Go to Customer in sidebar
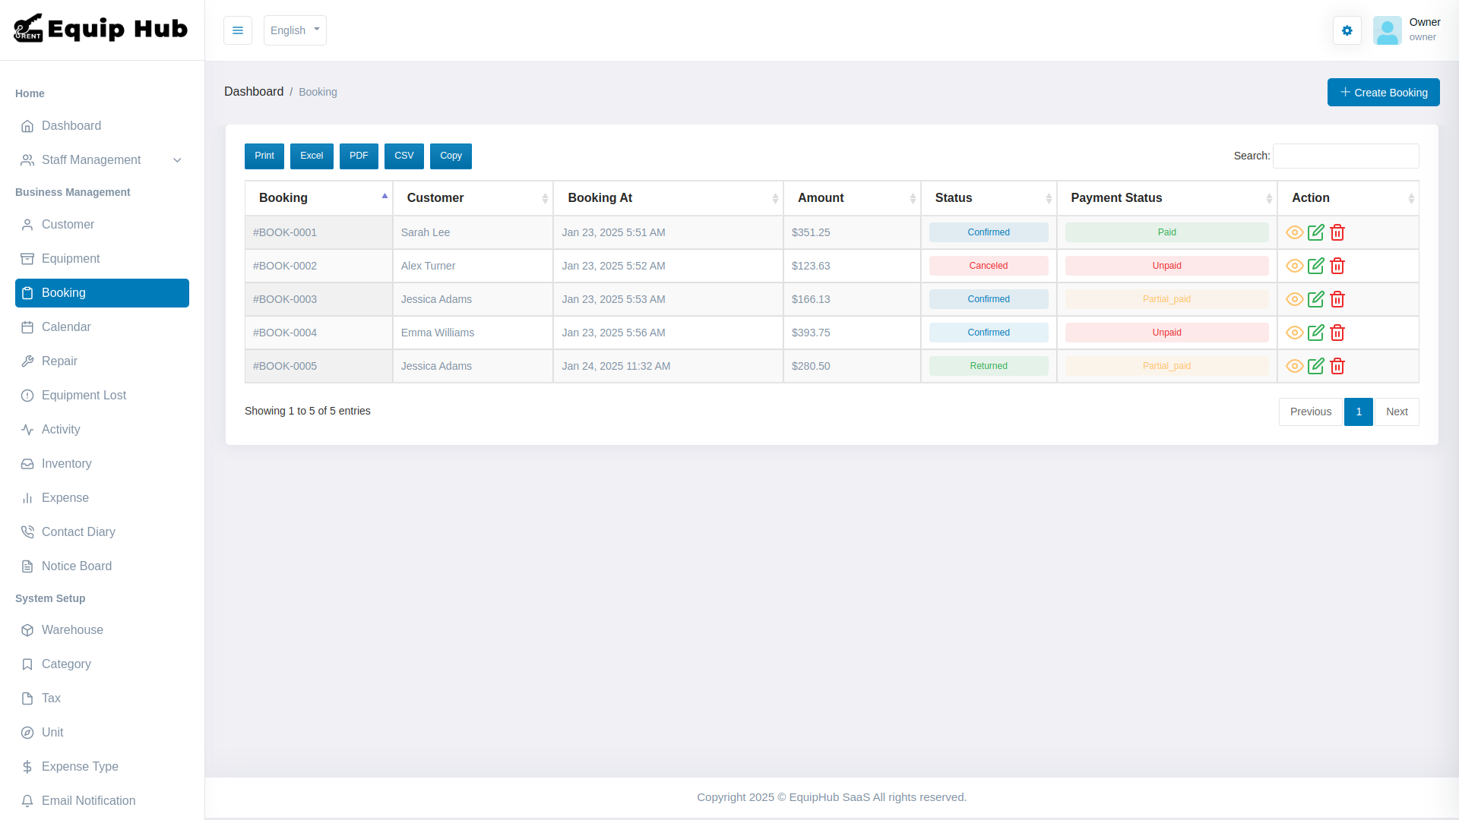The image size is (1459, 820). [x=102, y=225]
